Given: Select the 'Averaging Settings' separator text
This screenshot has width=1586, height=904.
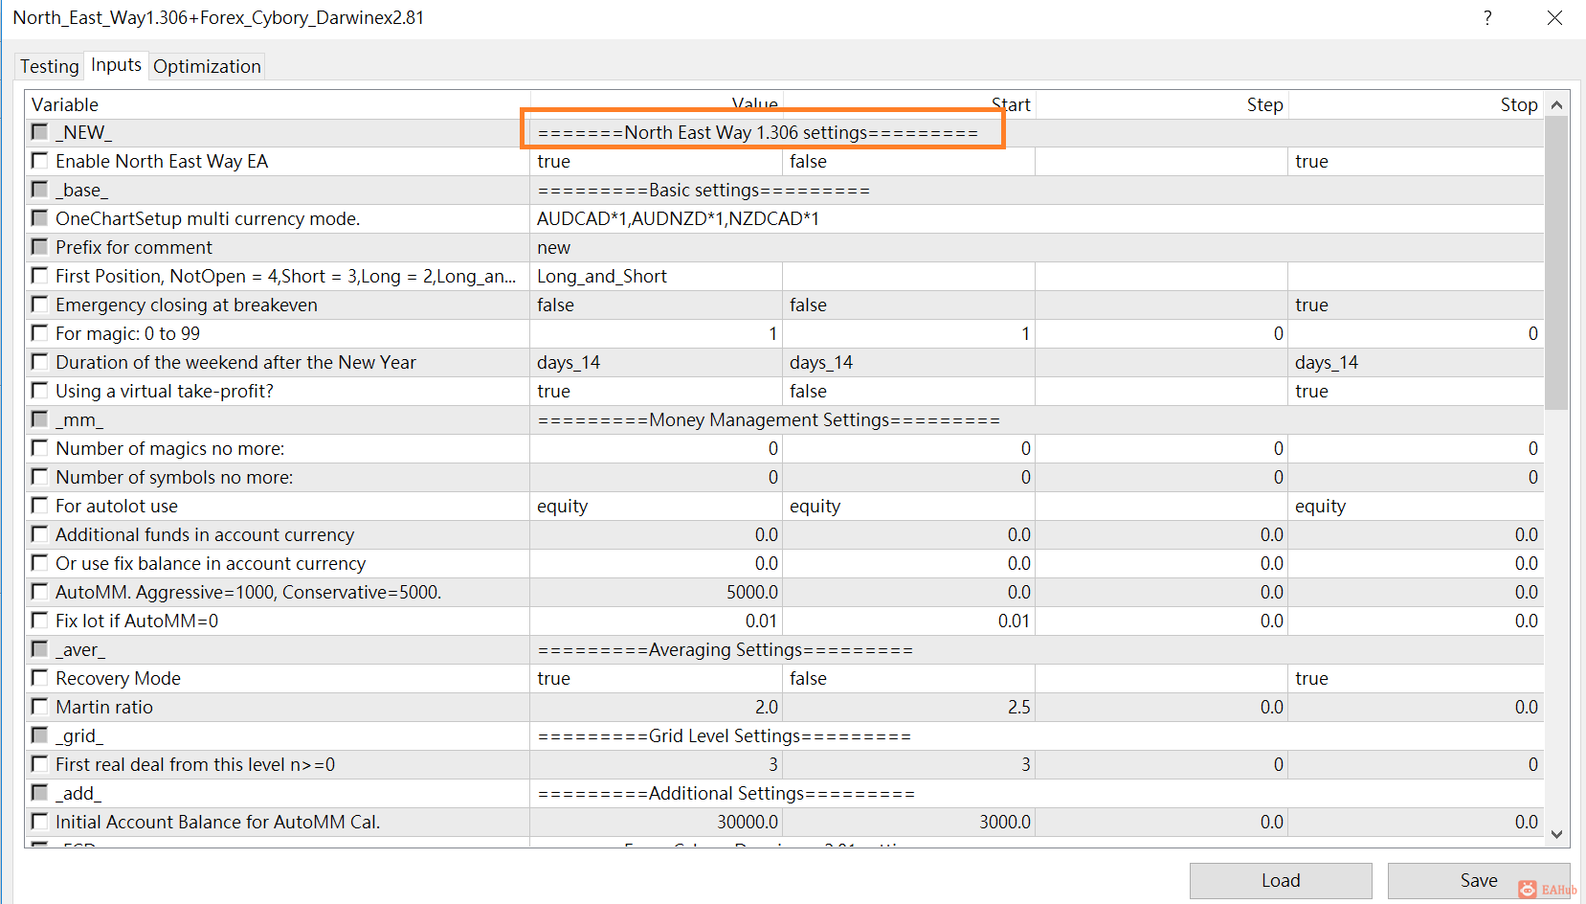Looking at the screenshot, I should 726,649.
